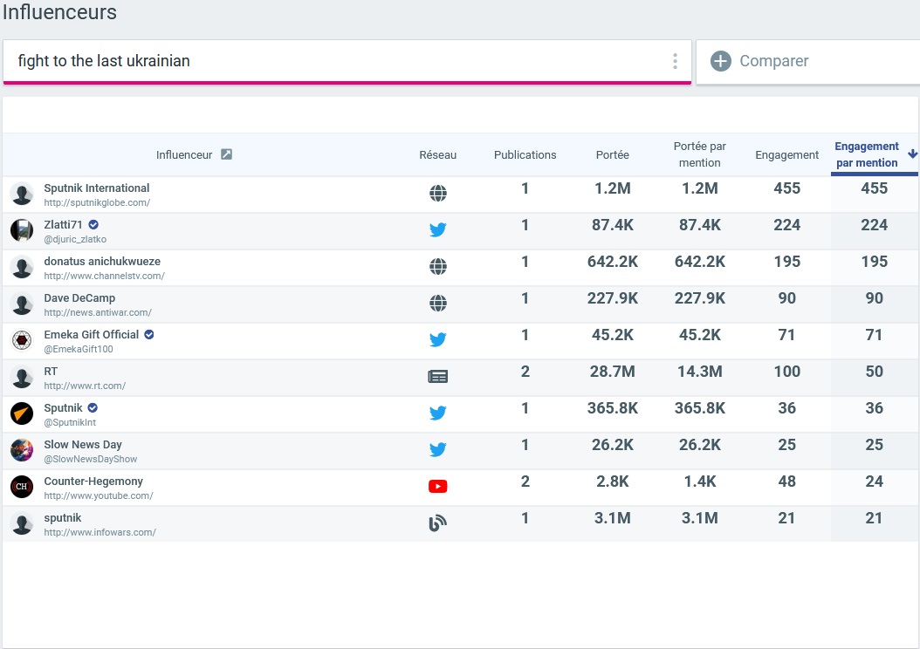Open the RT influencer name
The width and height of the screenshot is (920, 649).
click(51, 371)
